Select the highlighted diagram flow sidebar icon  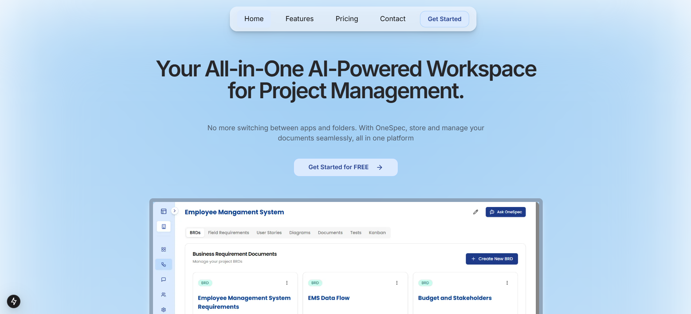click(164, 265)
